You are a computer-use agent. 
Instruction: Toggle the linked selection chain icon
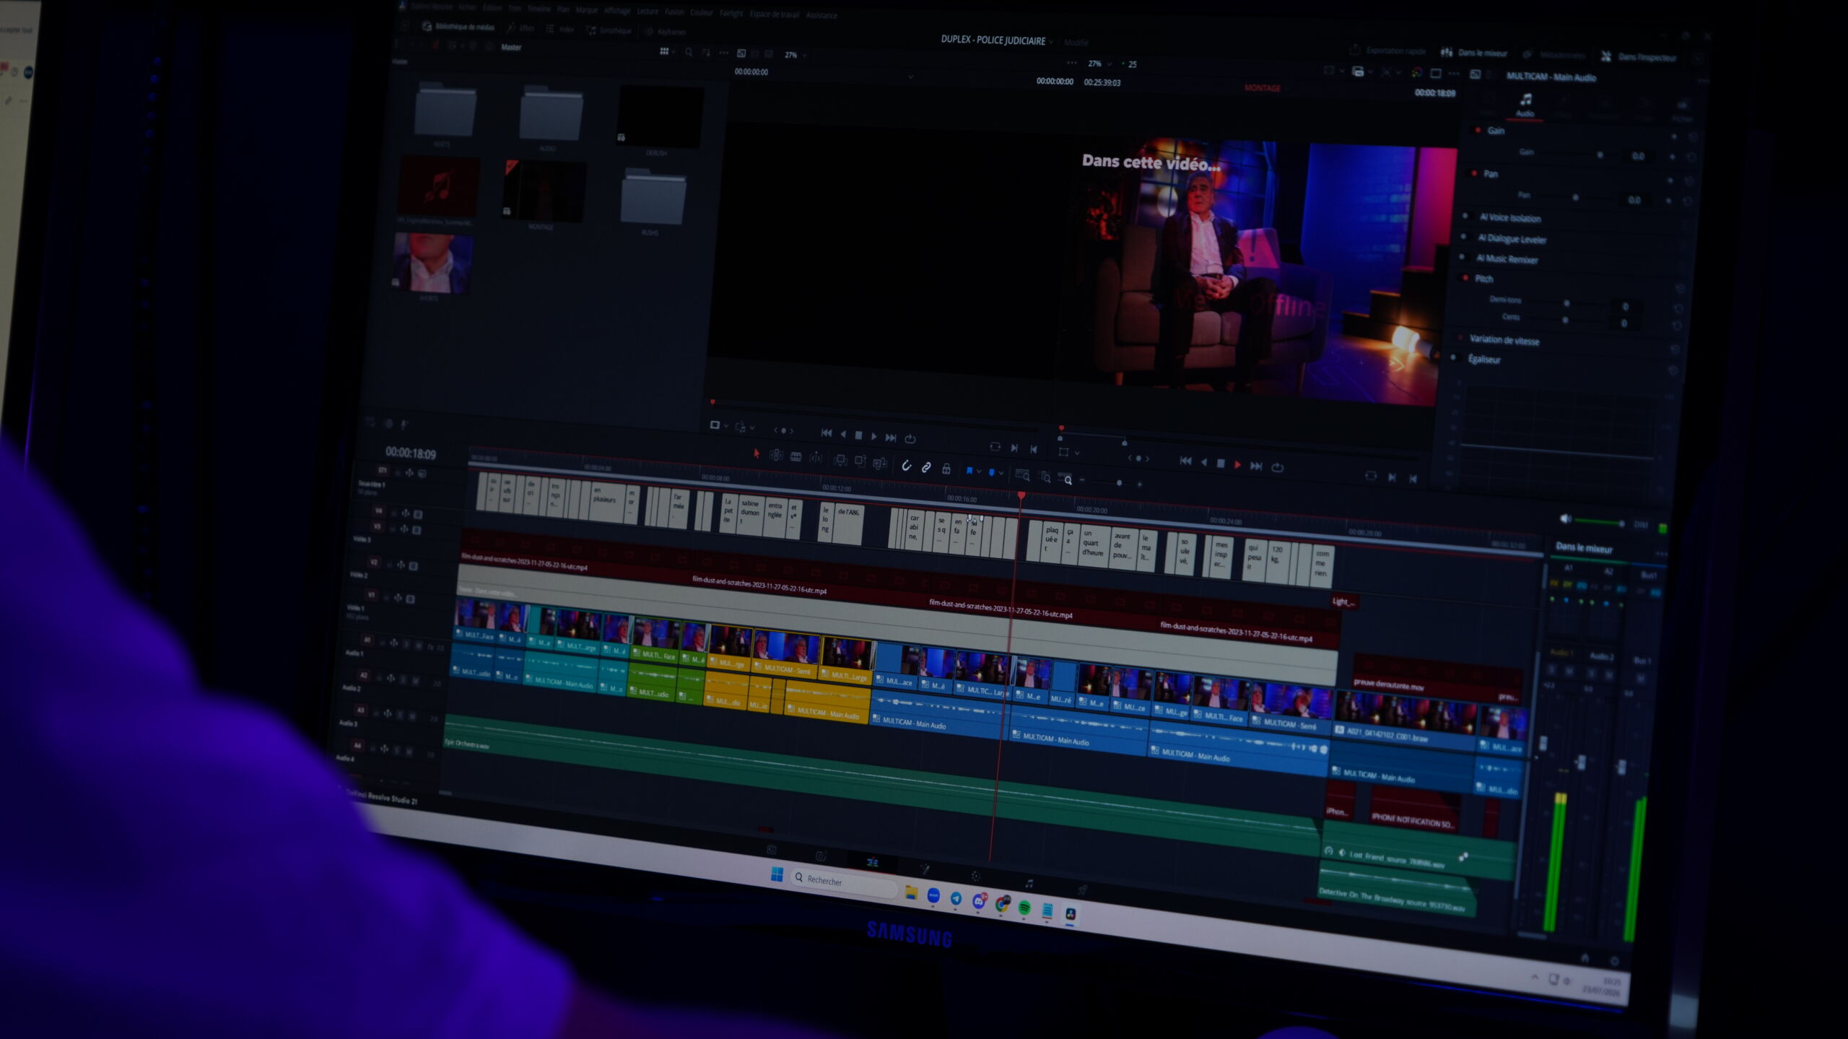pyautogui.click(x=926, y=467)
